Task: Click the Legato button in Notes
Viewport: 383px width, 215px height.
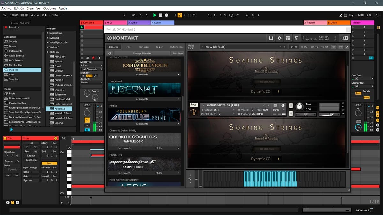Action: click(31, 156)
